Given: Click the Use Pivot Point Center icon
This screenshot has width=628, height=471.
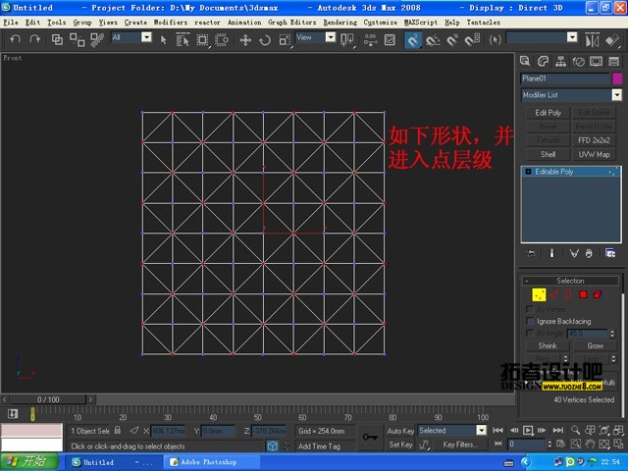Looking at the screenshot, I should [x=346, y=39].
